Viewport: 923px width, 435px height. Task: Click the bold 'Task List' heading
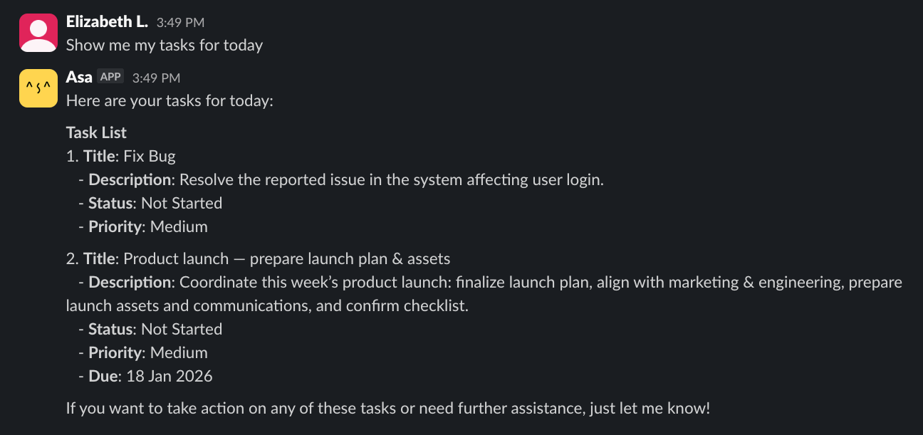(96, 132)
